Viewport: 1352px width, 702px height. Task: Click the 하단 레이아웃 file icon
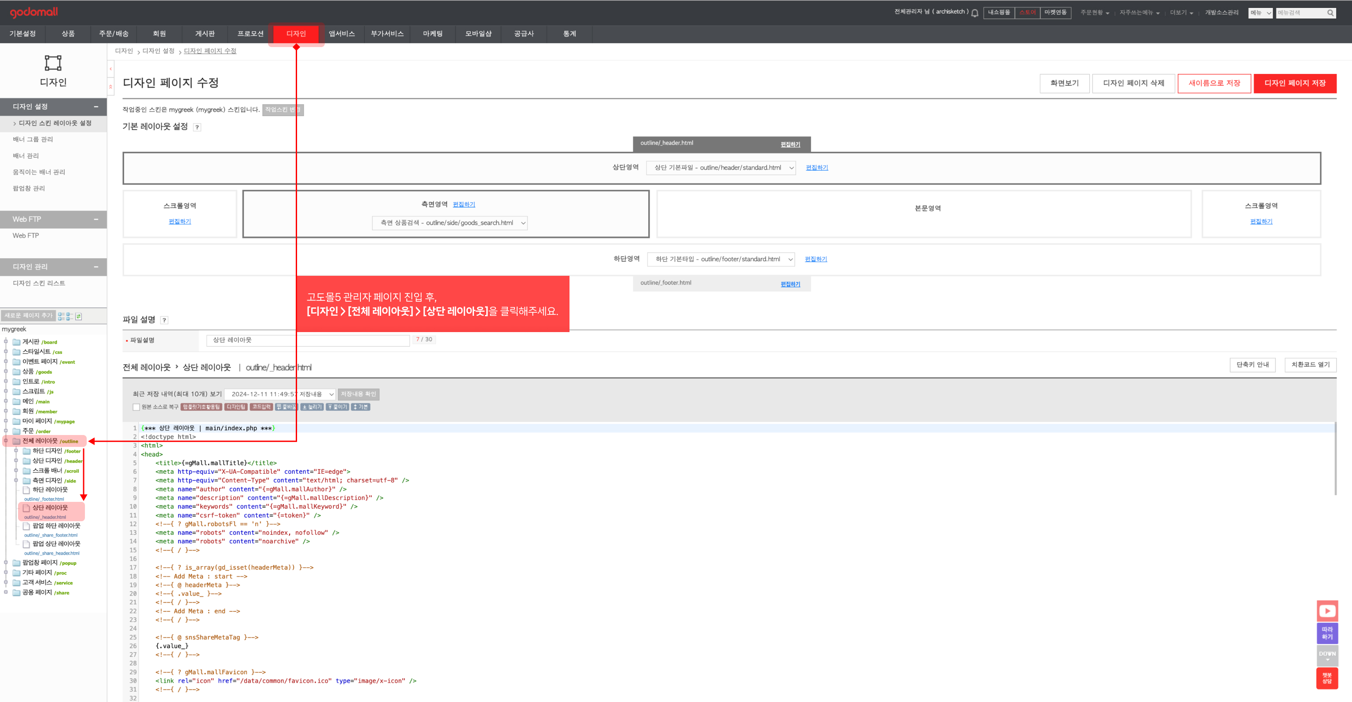coord(26,490)
